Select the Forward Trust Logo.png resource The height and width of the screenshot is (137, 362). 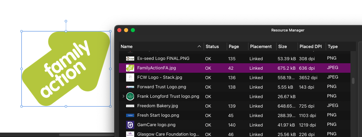coord(235,87)
